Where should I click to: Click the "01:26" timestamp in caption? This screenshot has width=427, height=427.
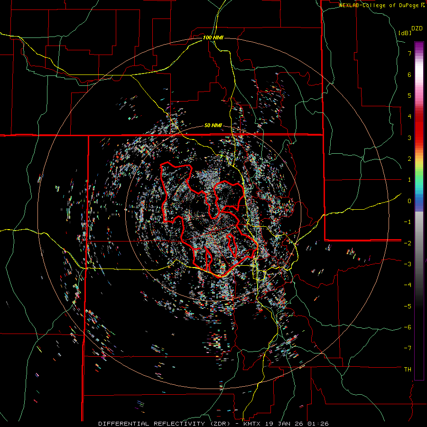pos(318,424)
